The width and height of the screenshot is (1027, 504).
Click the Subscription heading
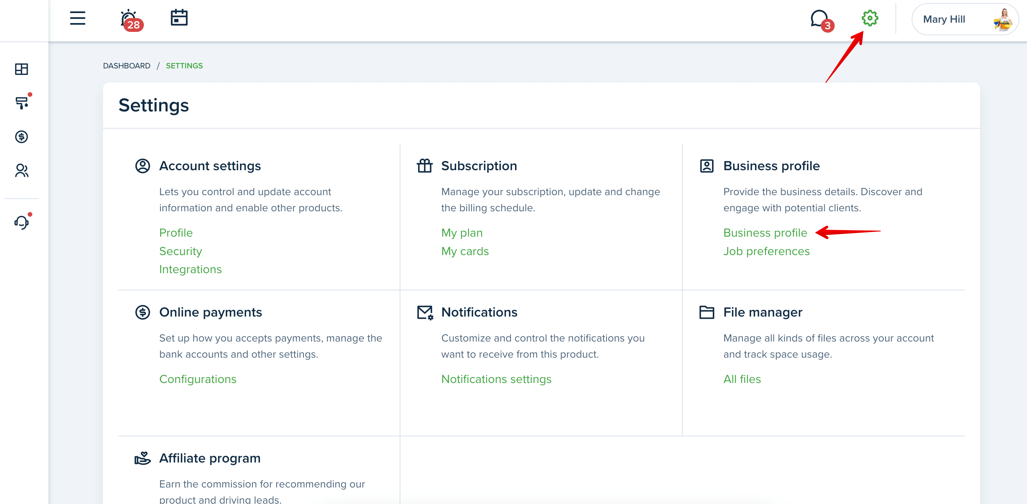click(479, 166)
